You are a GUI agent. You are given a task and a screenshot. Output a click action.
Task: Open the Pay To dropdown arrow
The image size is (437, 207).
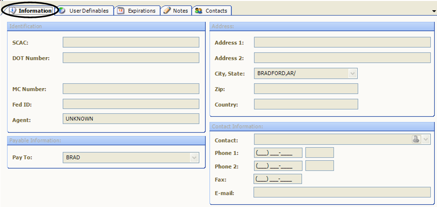point(194,157)
